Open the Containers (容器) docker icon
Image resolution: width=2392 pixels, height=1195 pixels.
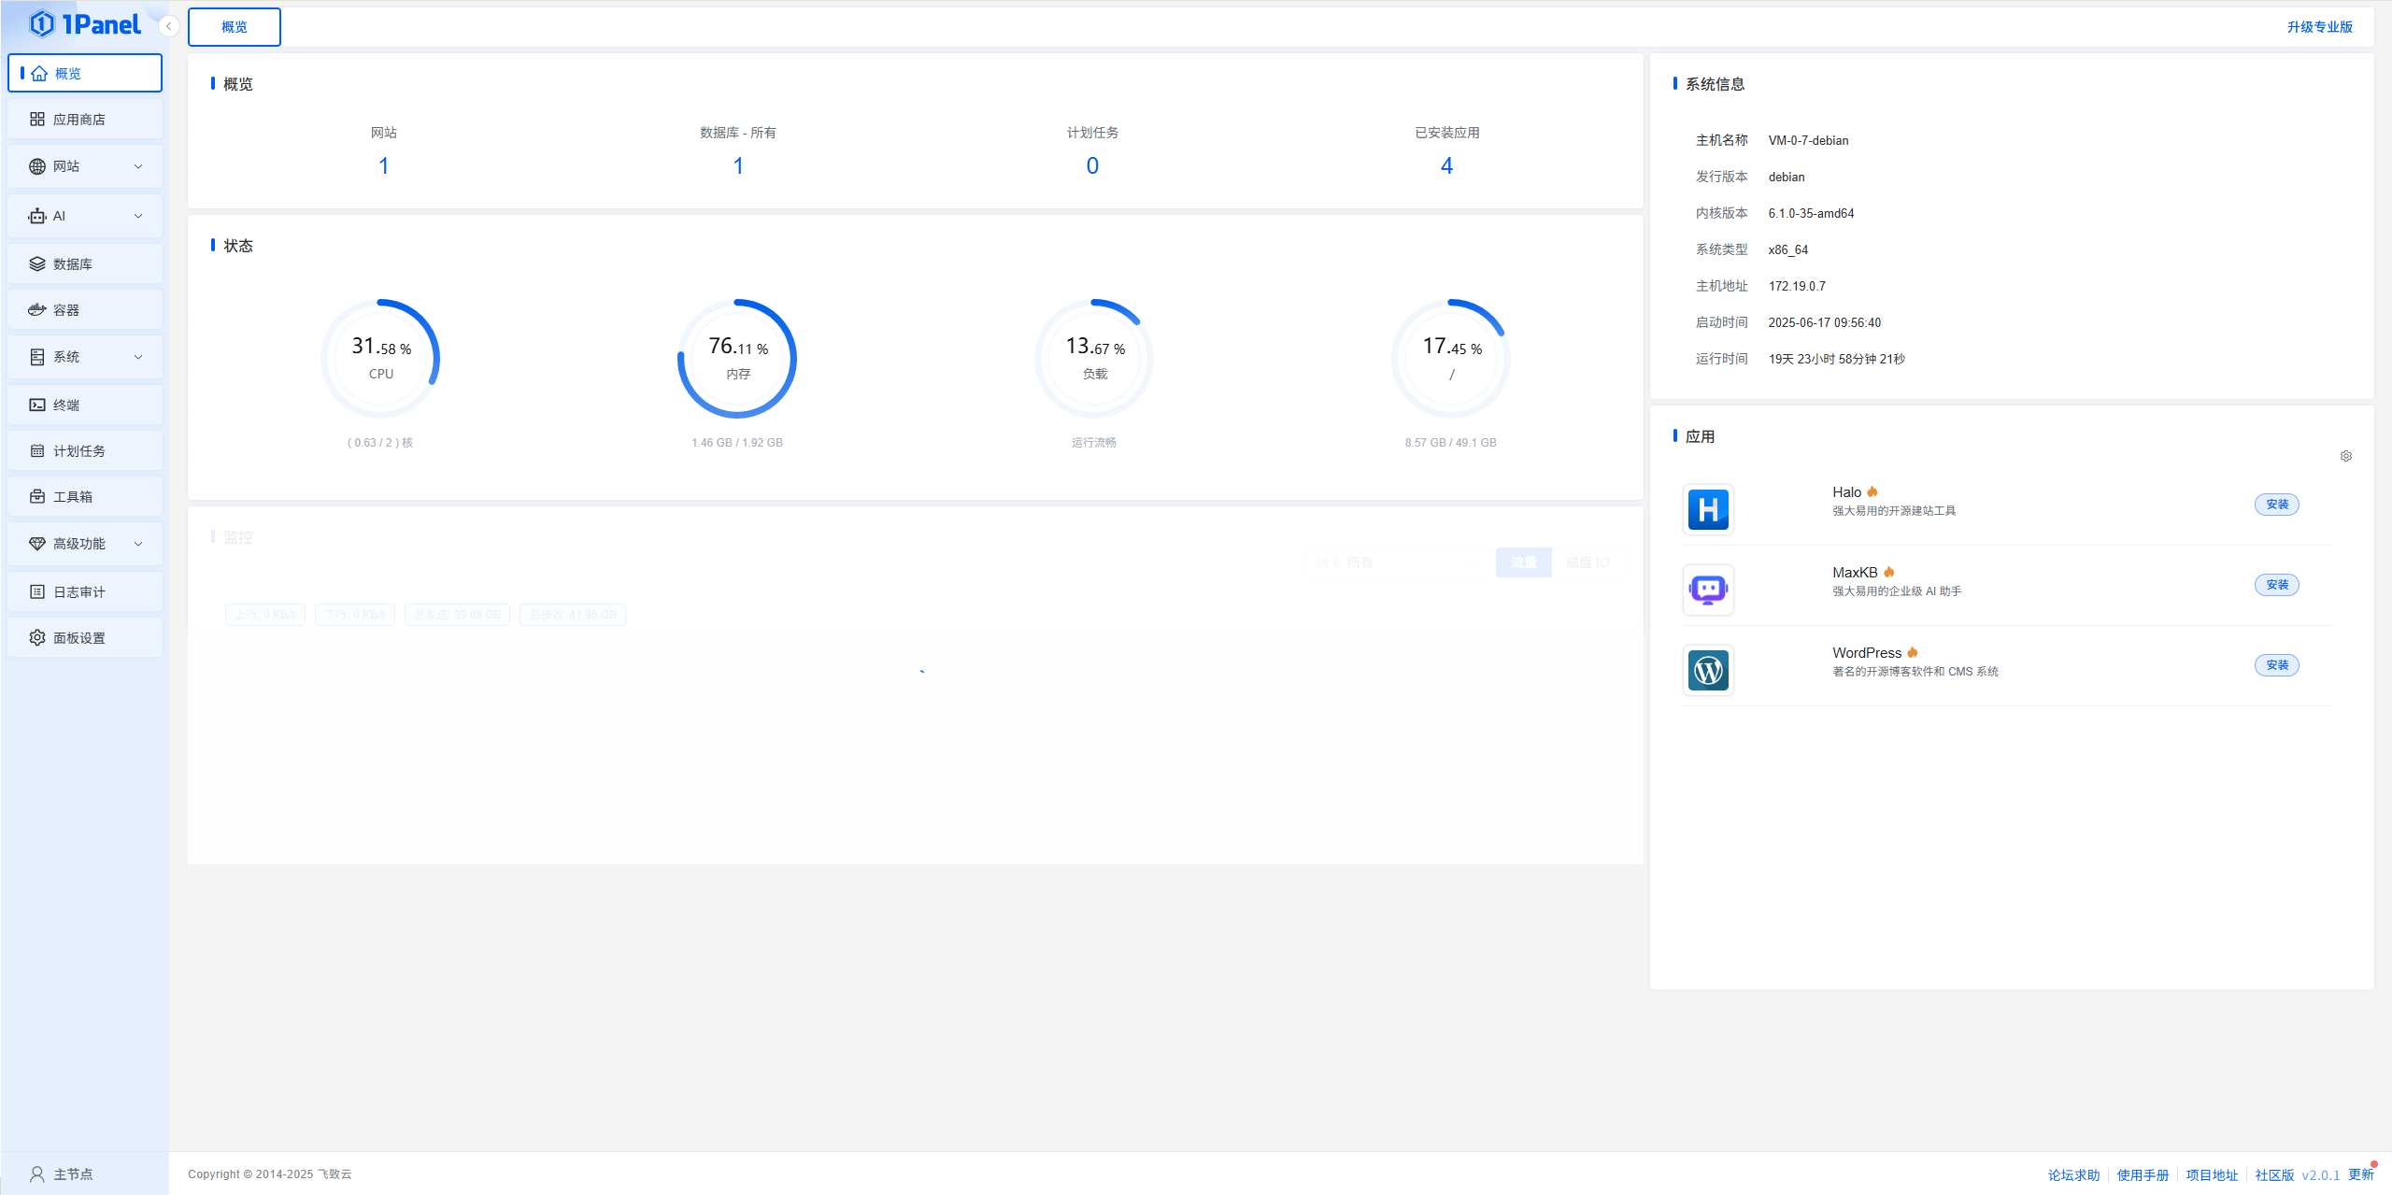pyautogui.click(x=37, y=310)
